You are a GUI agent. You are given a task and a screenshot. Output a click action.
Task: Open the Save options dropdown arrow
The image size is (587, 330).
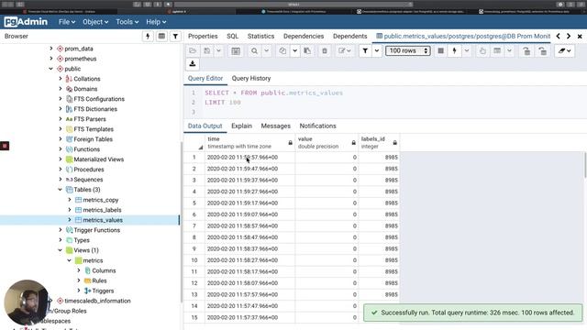(218, 51)
